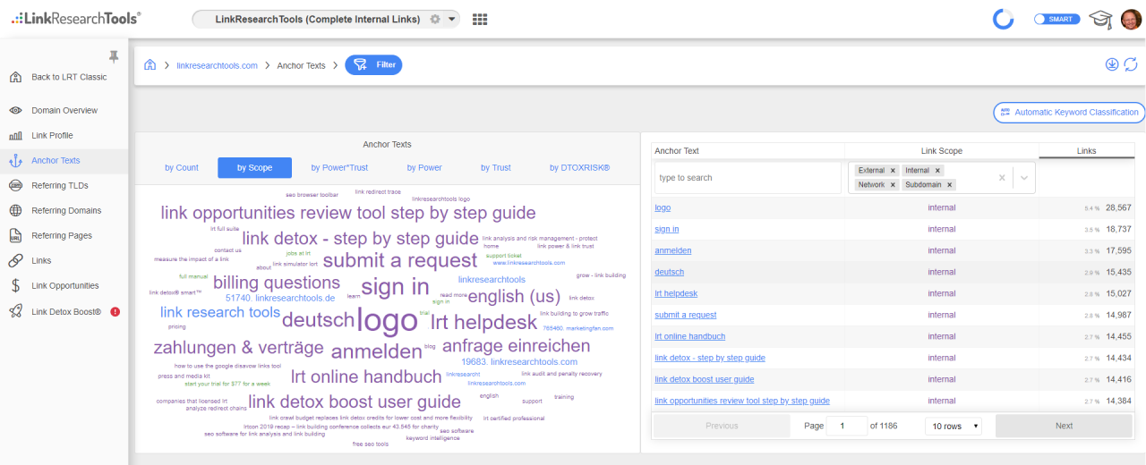Sort by Links column header
This screenshot has width=1146, height=465.
(x=1087, y=151)
